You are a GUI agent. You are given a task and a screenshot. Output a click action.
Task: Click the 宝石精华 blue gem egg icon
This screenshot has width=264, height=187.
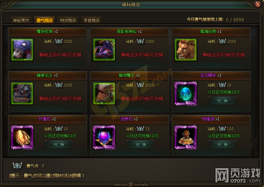[186, 93]
